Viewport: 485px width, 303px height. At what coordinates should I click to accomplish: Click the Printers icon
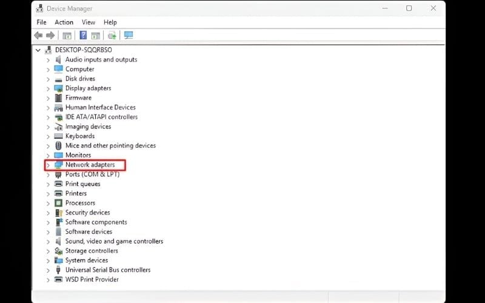click(x=58, y=193)
